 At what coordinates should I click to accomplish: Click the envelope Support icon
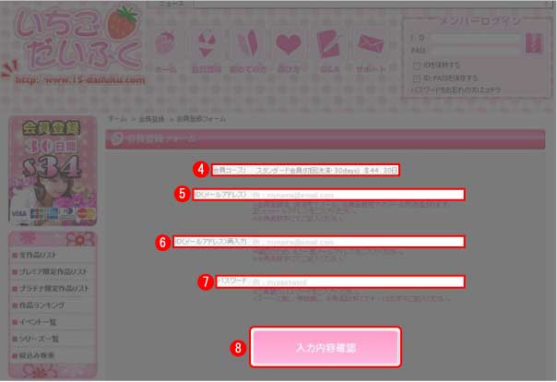click(x=371, y=43)
